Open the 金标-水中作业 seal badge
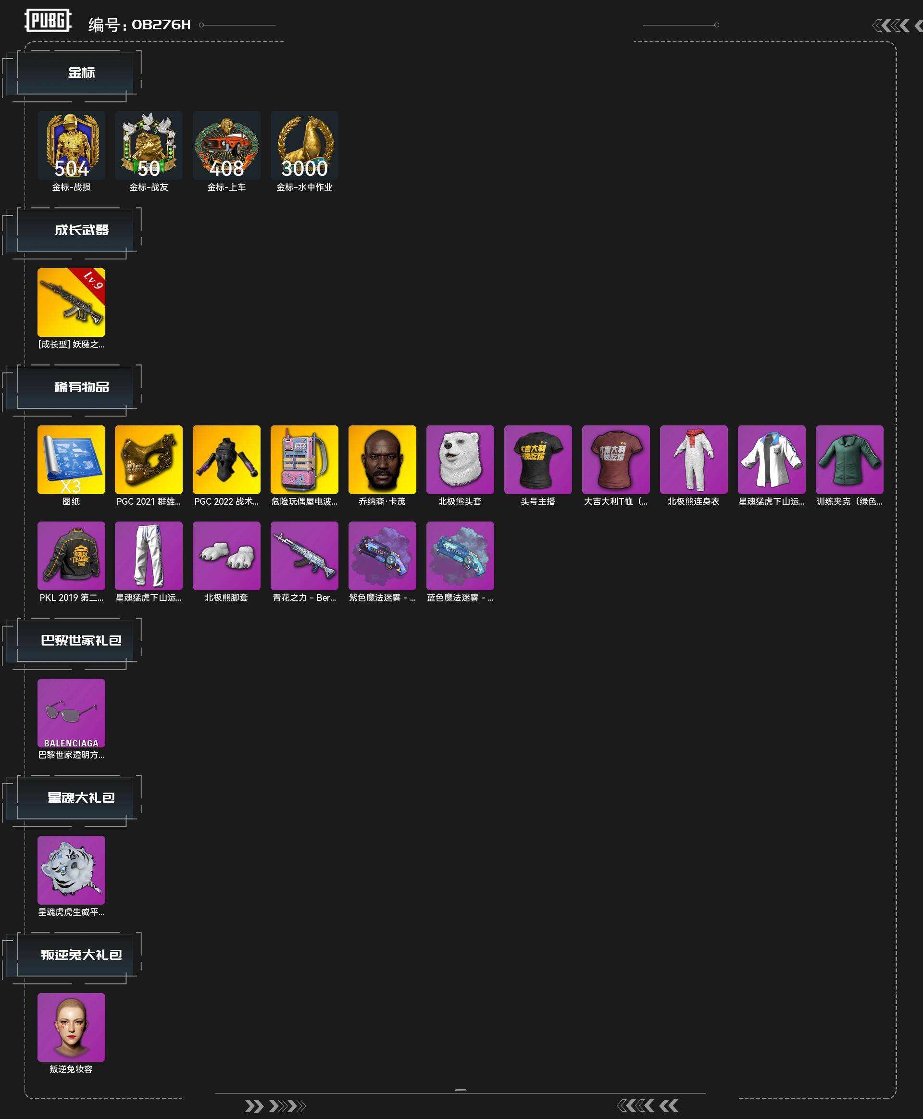Screen dimensions: 923x1119 tap(304, 145)
